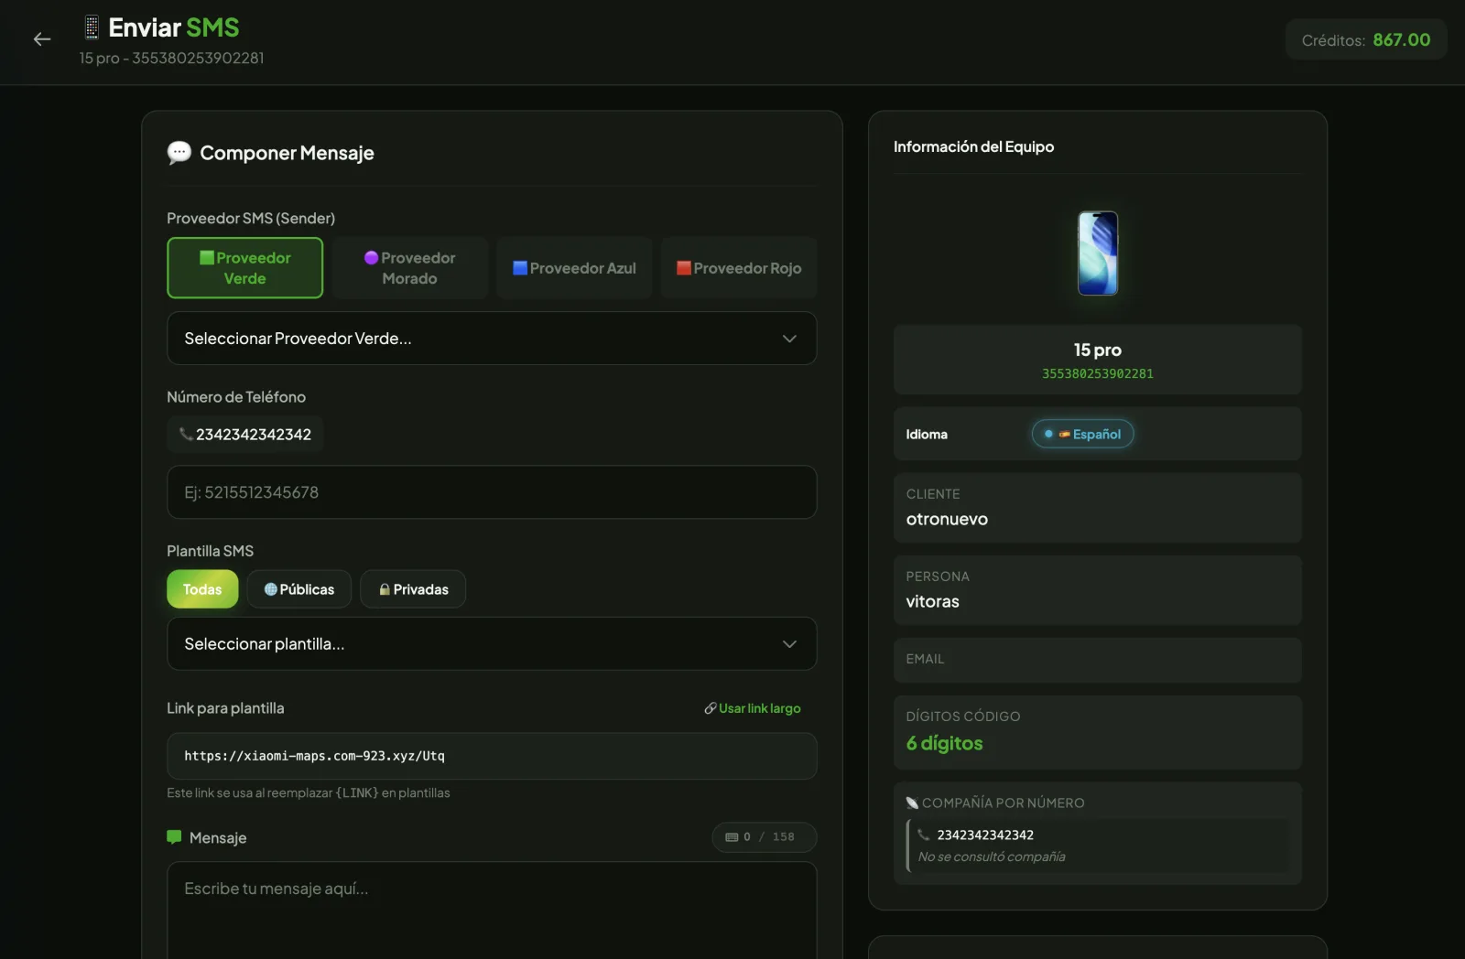
Task: Switch to Públicas templates tab
Action: (299, 589)
